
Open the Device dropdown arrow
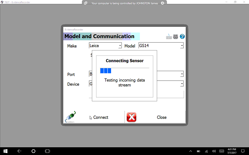click(x=182, y=84)
